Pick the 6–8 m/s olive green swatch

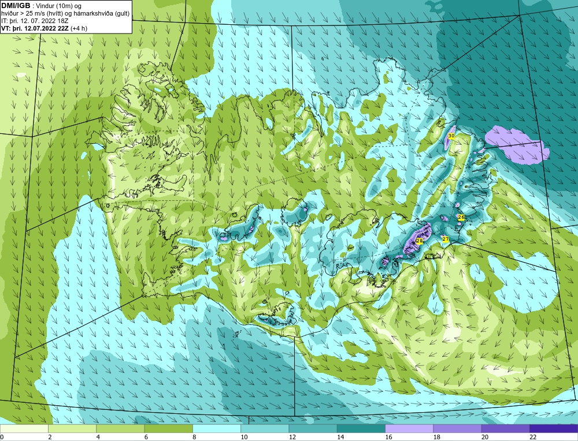pos(168,428)
